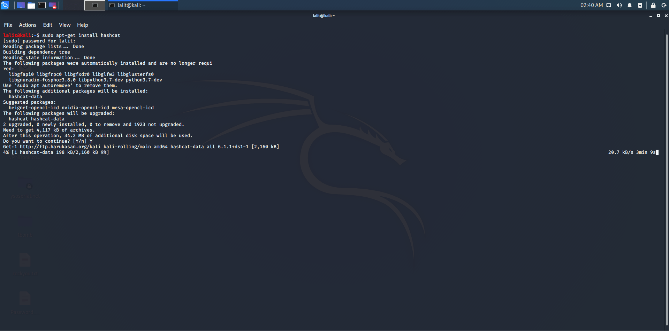Screen dimensions: 669x331
Task: Maximize the terminal window
Action: tap(659, 16)
